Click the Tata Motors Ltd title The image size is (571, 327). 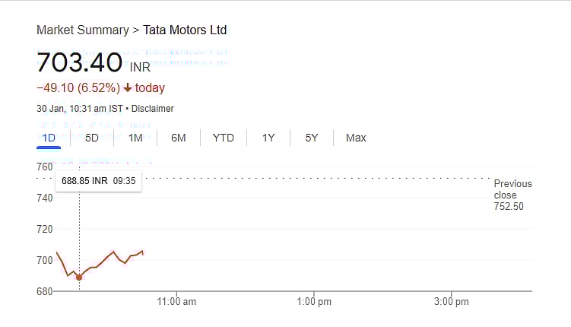point(185,30)
